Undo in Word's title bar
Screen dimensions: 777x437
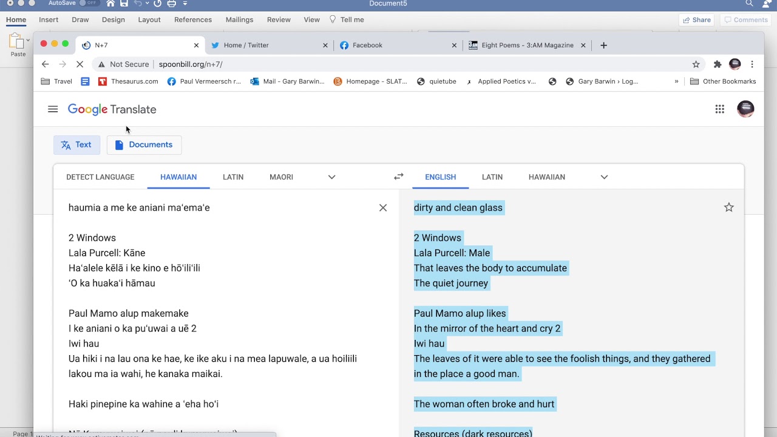pos(137,4)
